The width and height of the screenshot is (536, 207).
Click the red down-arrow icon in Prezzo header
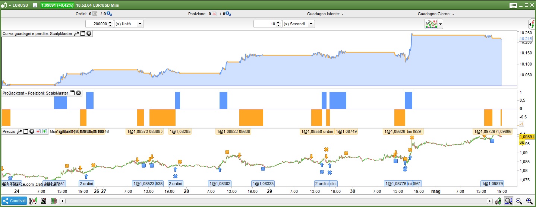[x=38, y=131]
